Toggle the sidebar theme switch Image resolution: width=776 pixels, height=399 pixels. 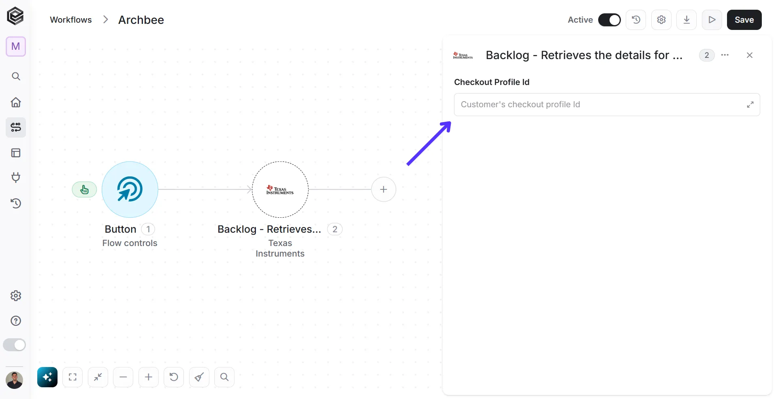(x=15, y=345)
